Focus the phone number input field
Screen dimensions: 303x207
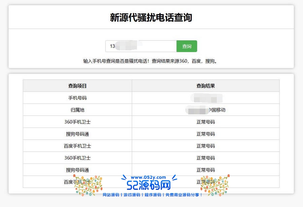point(141,46)
